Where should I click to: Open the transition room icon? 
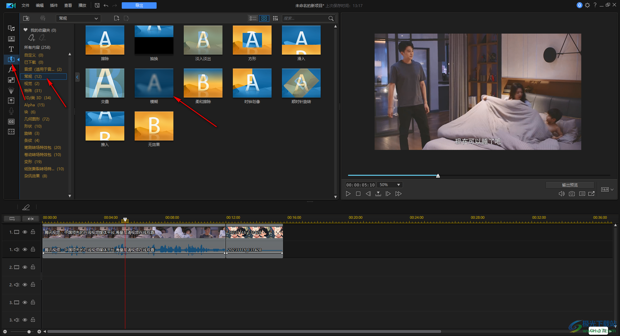pos(11,59)
